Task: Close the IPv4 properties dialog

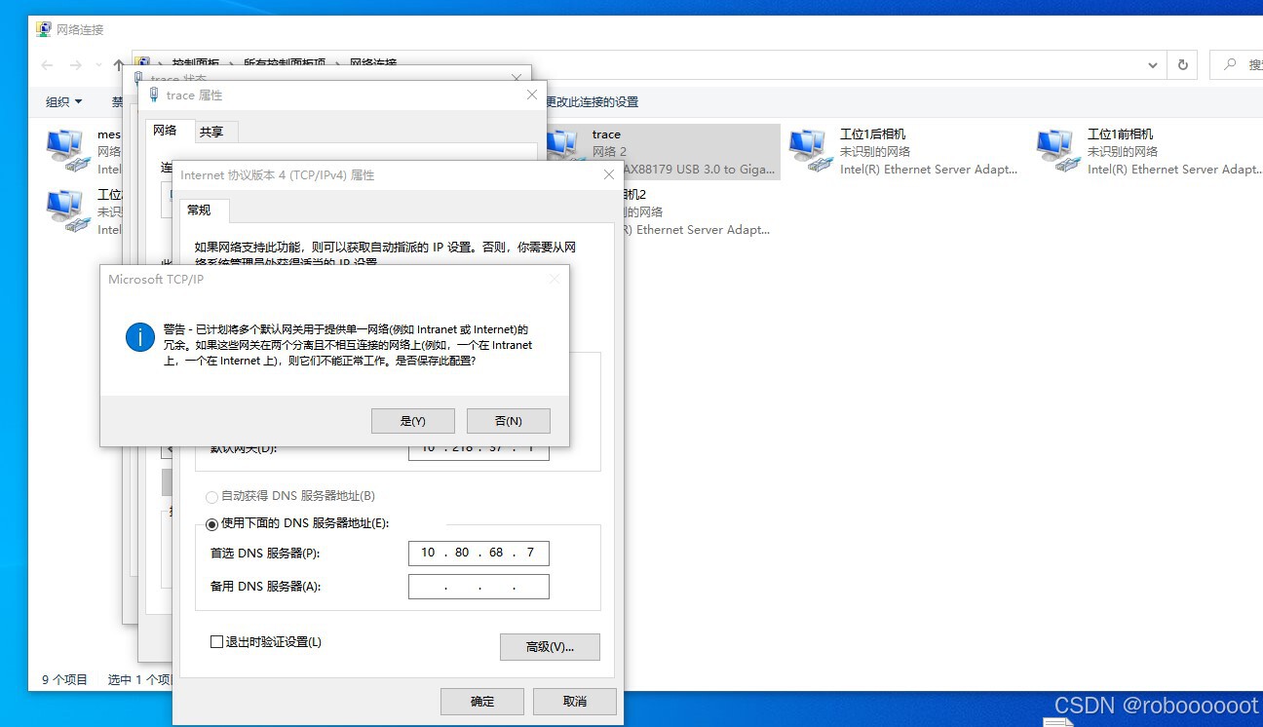Action: point(609,174)
